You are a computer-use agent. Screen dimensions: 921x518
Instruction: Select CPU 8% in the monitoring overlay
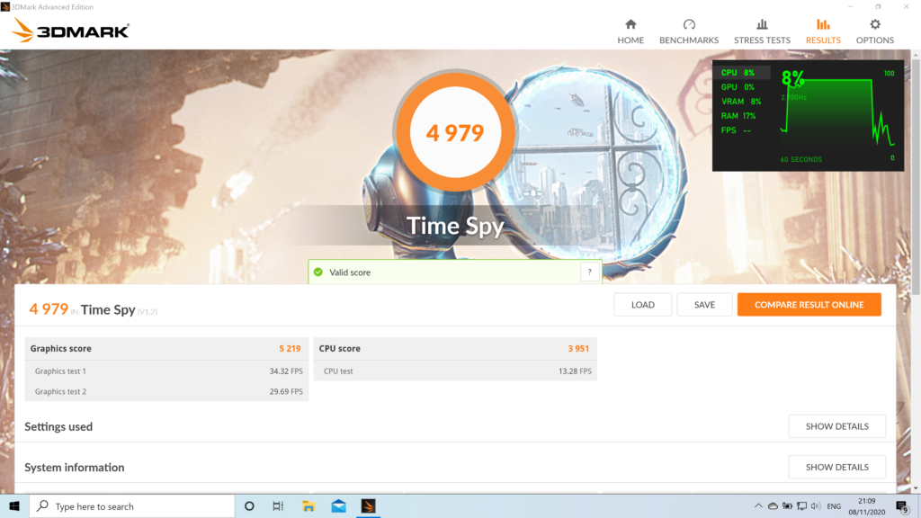[742, 73]
